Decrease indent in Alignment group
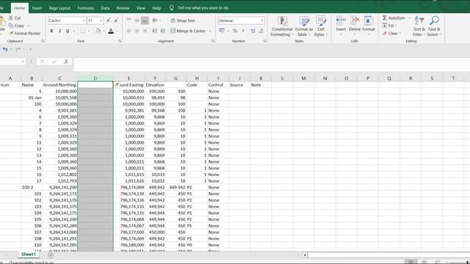The width and height of the screenshot is (470, 264). pyautogui.click(x=155, y=31)
